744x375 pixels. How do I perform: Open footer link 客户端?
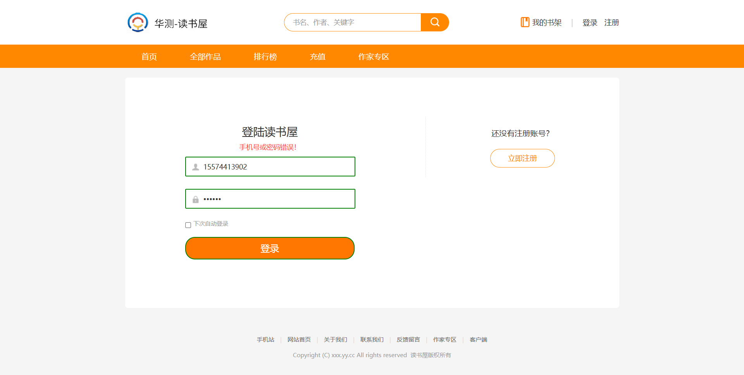pyautogui.click(x=479, y=340)
